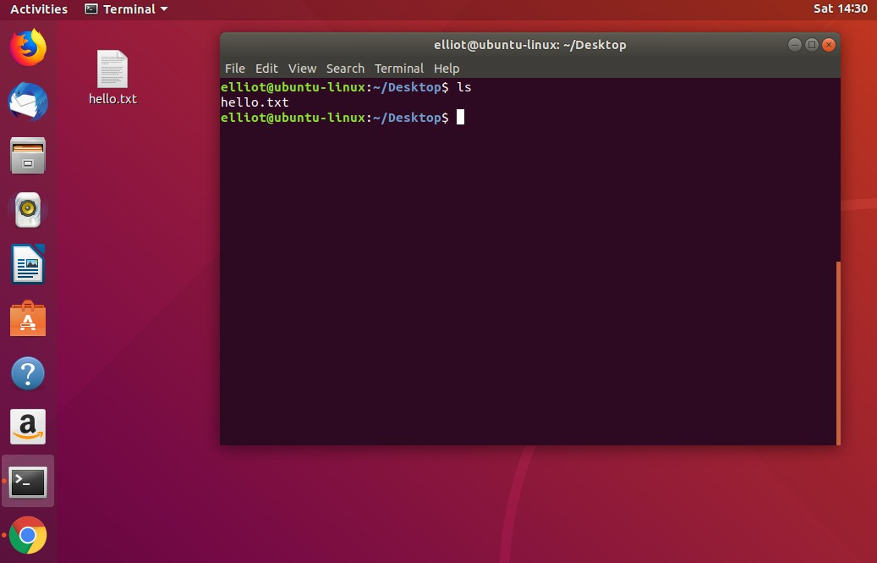Screen dimensions: 877x563
Task: Close the terminal window
Action: (828, 45)
